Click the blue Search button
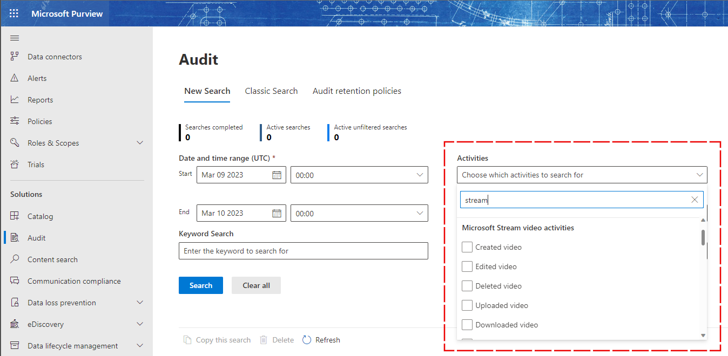 (x=201, y=285)
